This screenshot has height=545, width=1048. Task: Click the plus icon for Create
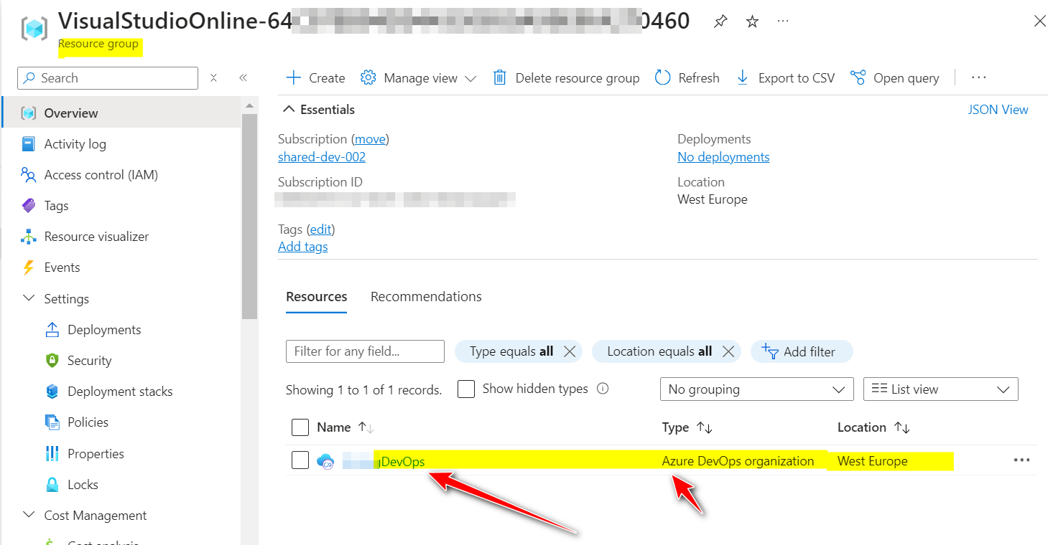[x=293, y=77]
